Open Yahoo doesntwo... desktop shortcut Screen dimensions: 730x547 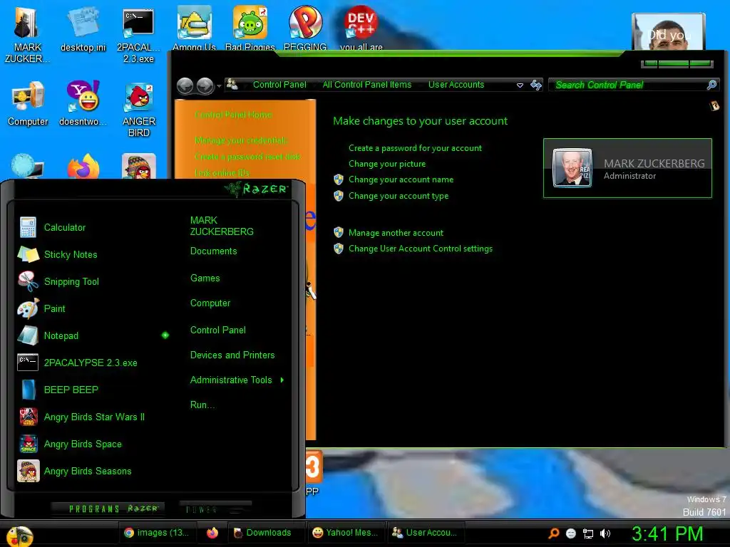point(83,103)
